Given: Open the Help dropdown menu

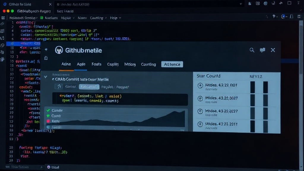Looking at the screenshot, I should [x=115, y=18].
